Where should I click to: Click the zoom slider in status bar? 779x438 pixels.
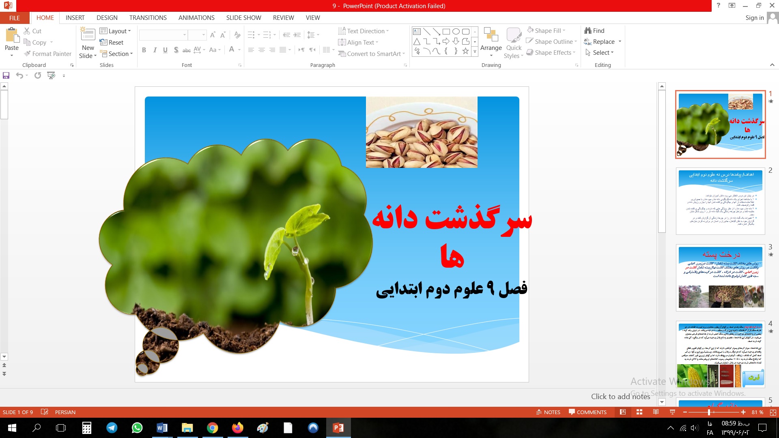point(709,412)
